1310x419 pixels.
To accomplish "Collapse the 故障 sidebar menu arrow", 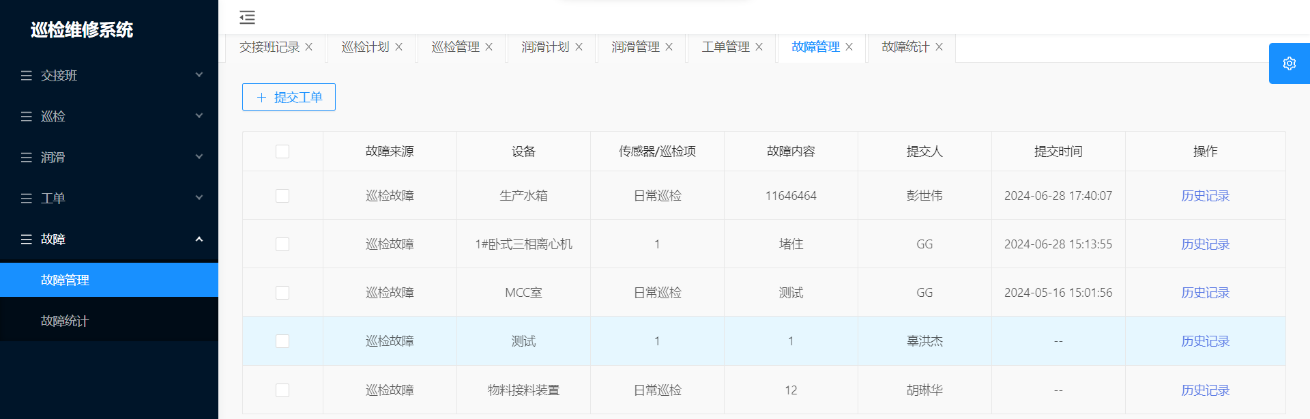I will tap(199, 239).
